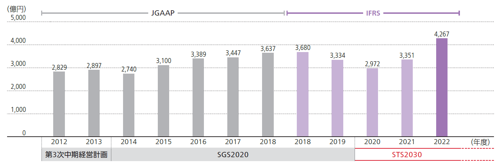Select the 2014 year label
The height and width of the screenshot is (165, 500).
129,142
